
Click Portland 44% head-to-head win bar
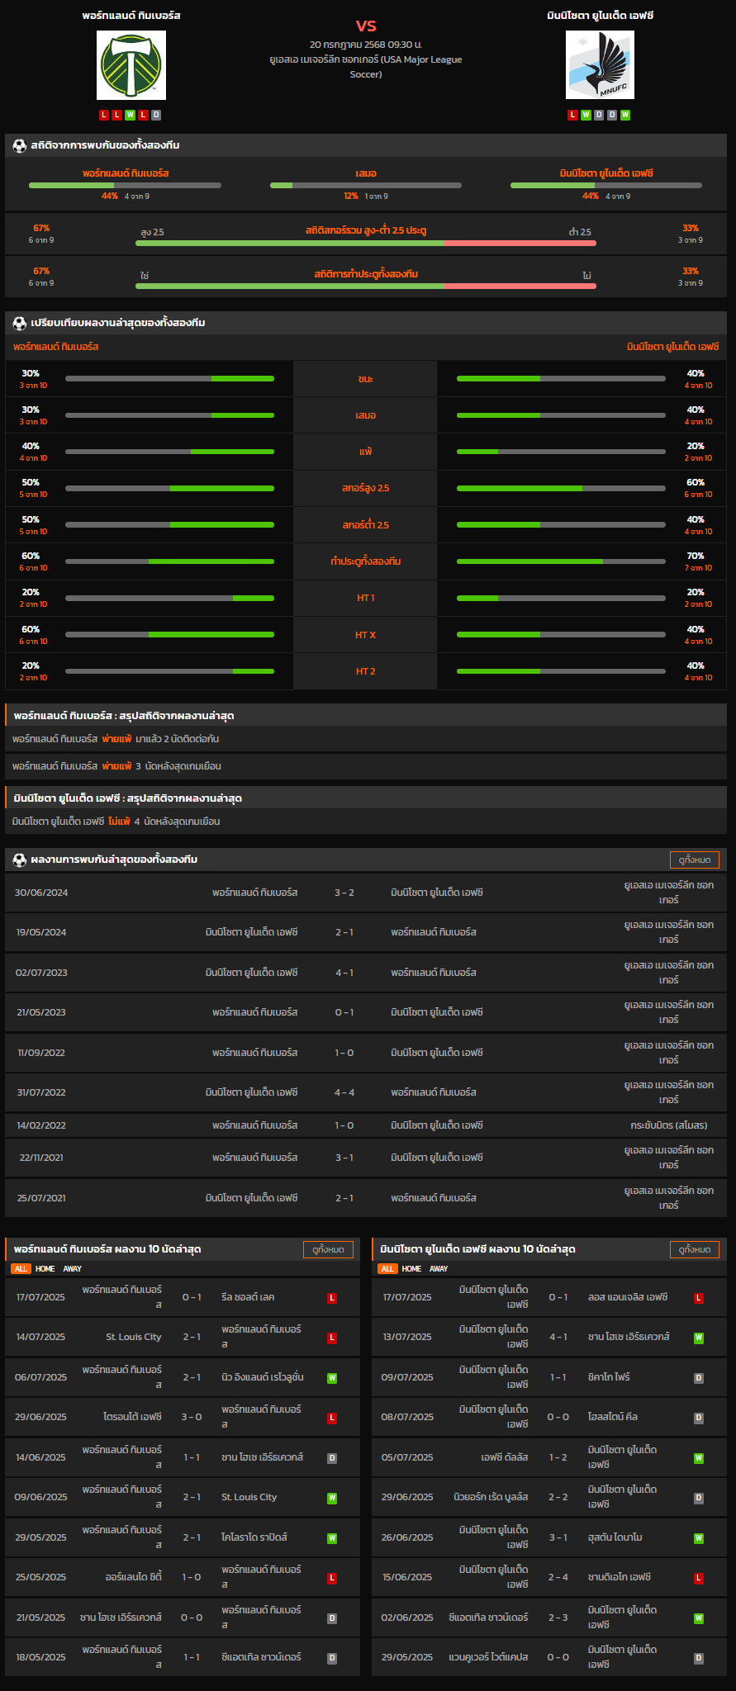pyautogui.click(x=125, y=185)
